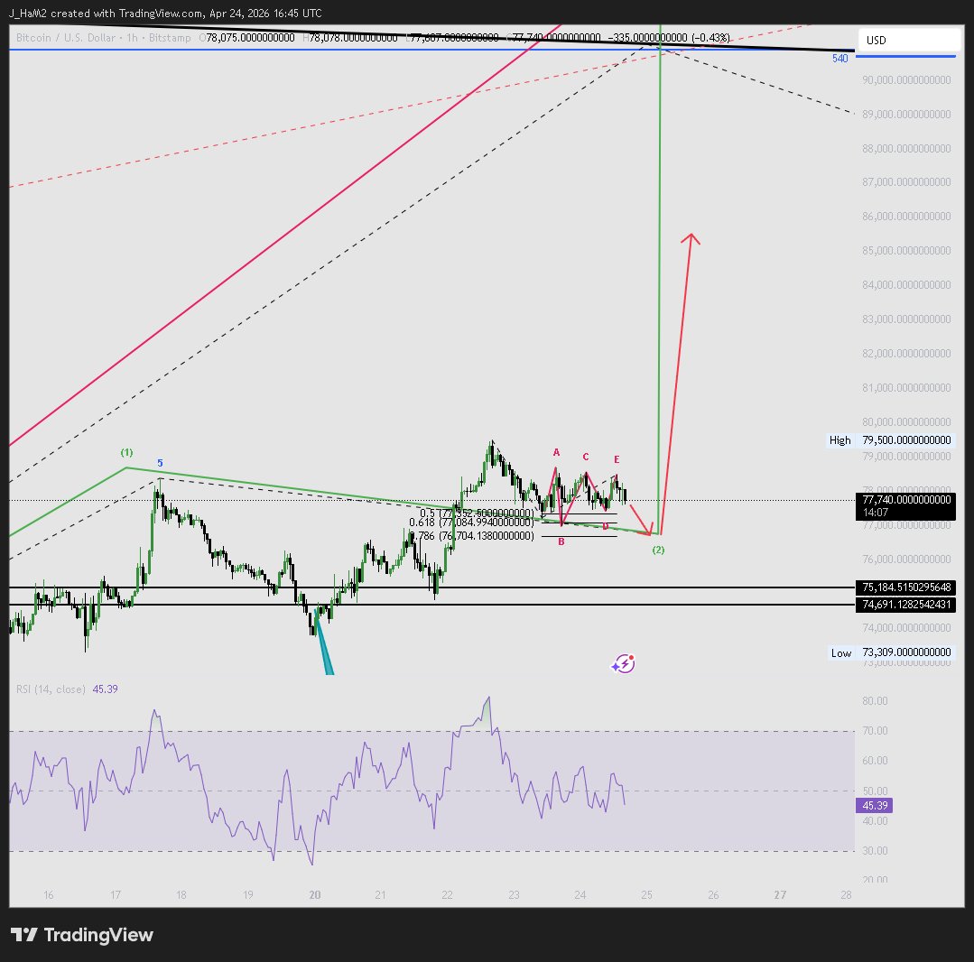974x962 pixels.
Task: Click date 19 on the time axis
Action: (248, 895)
